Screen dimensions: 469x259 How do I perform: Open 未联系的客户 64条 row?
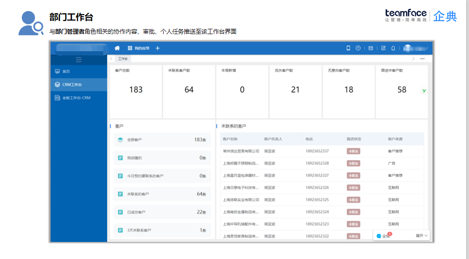click(162, 194)
